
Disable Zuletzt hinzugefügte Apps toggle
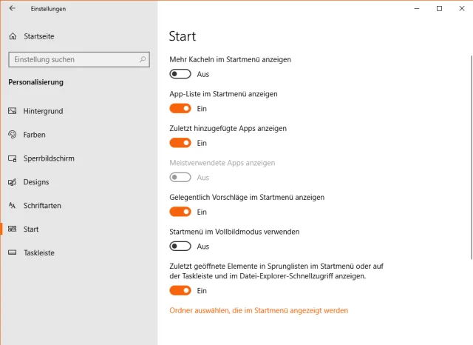[180, 143]
